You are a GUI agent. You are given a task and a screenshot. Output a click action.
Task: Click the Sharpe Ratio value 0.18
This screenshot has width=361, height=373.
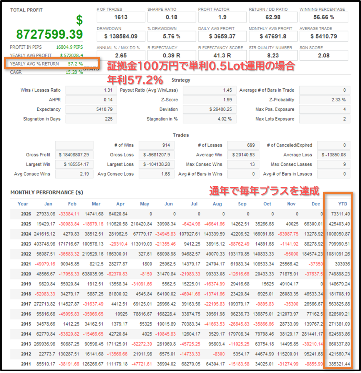click(172, 18)
